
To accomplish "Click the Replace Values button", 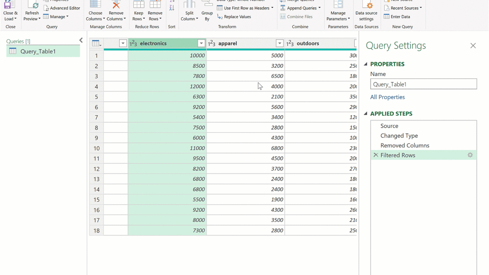I will [234, 17].
